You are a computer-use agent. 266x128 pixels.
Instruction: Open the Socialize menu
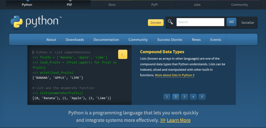coord(248,23)
